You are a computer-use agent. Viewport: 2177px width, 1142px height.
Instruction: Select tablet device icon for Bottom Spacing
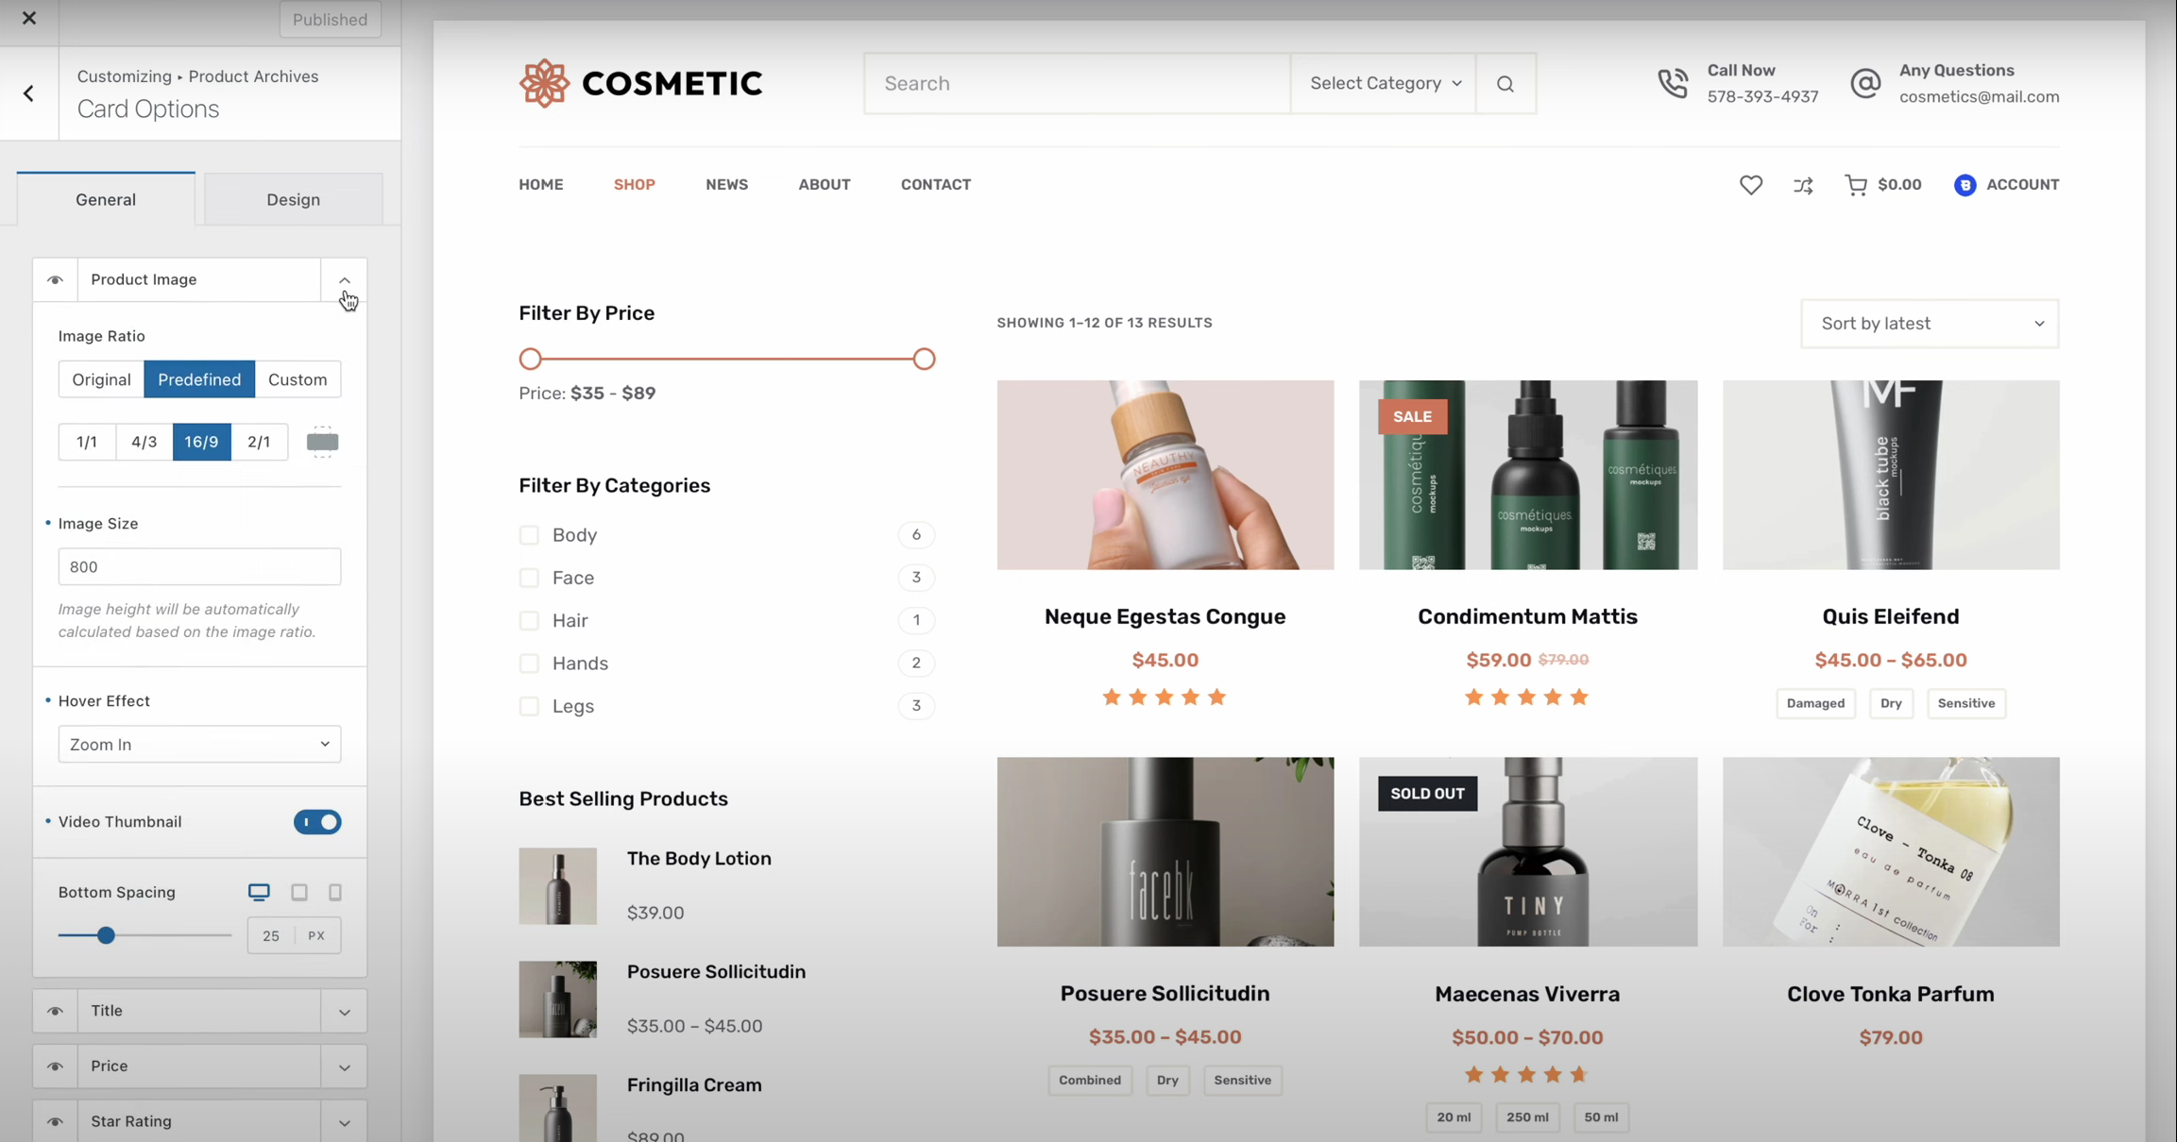299,892
